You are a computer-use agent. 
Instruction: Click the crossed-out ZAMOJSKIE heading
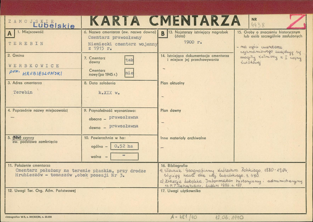[31, 21]
